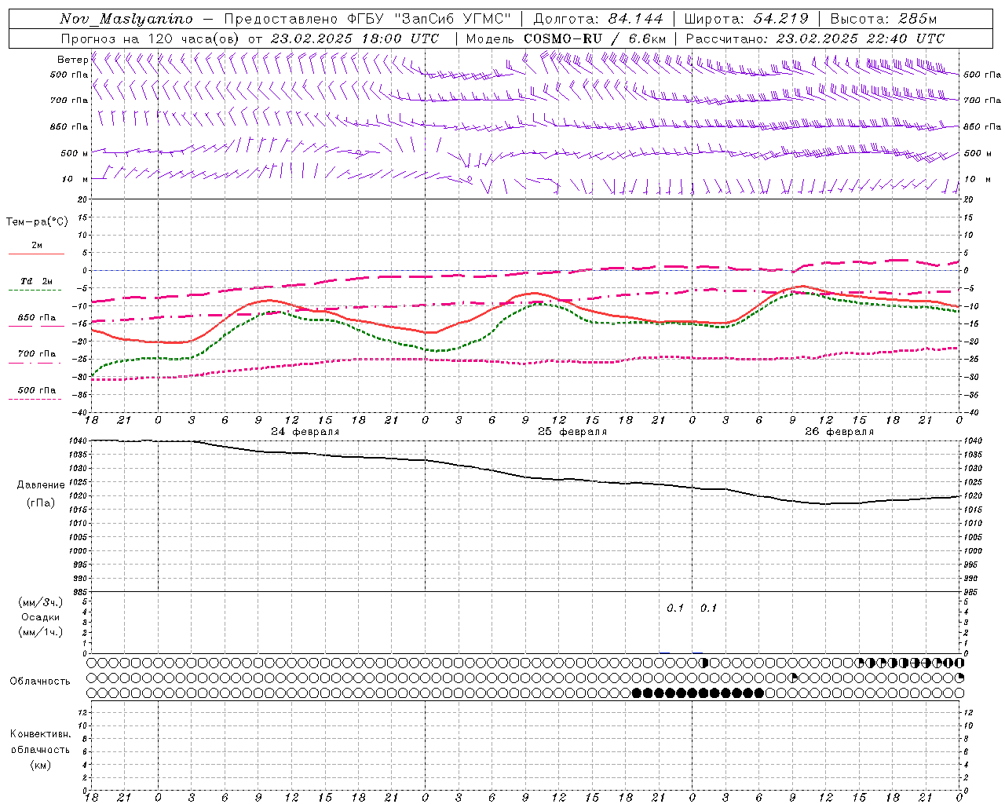Click the Долгота: 84.144 value
This screenshot has height=804, width=1005.
click(x=598, y=19)
